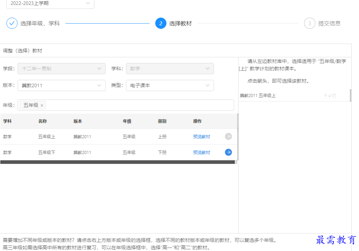Image resolution: width=359 pixels, height=251 pixels.
Task: Click the blue arrow for 五年级下
Action: tap(228, 152)
